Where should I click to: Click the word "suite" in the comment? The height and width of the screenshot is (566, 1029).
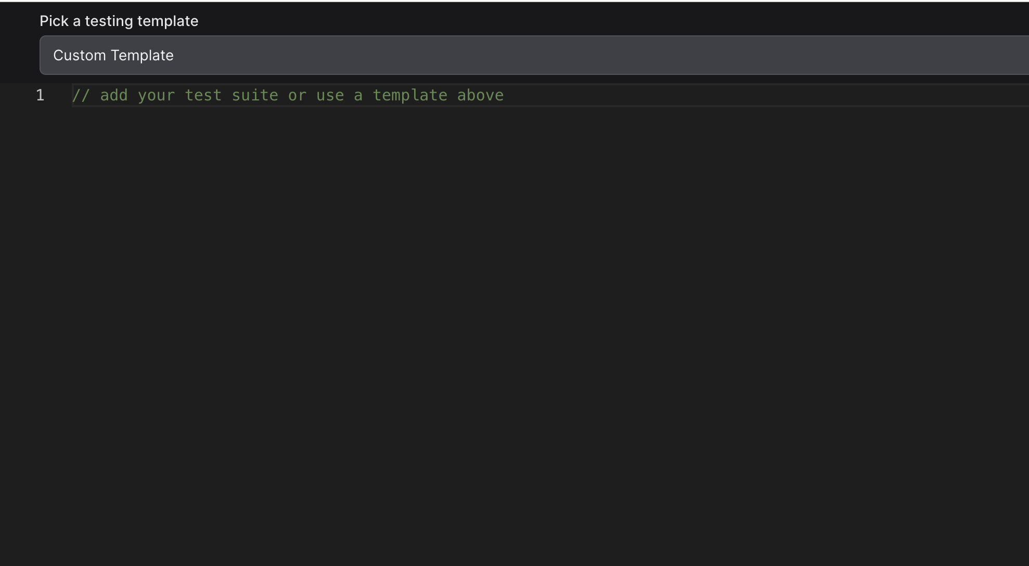pos(255,95)
